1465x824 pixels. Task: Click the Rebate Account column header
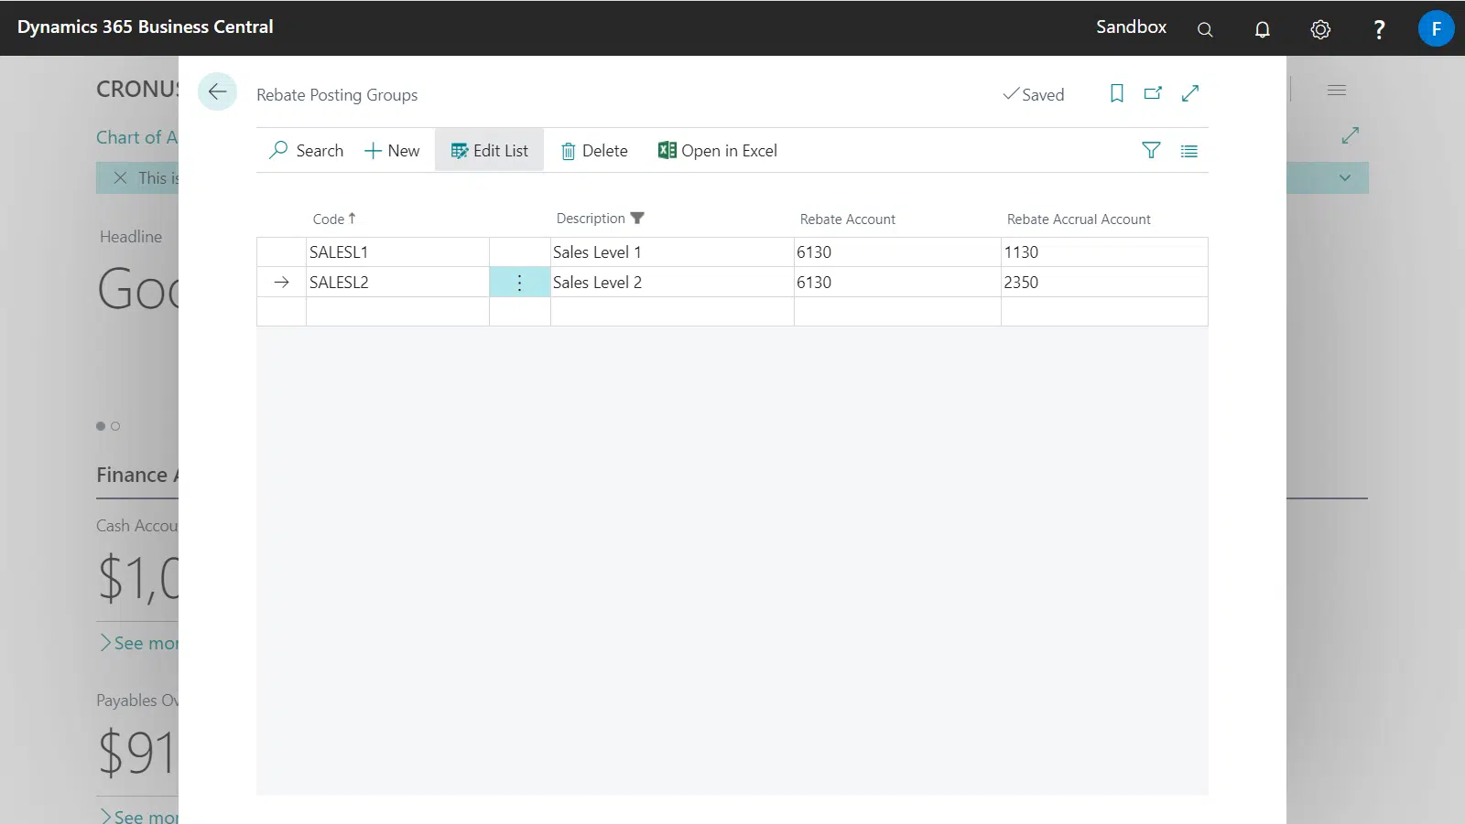click(848, 219)
